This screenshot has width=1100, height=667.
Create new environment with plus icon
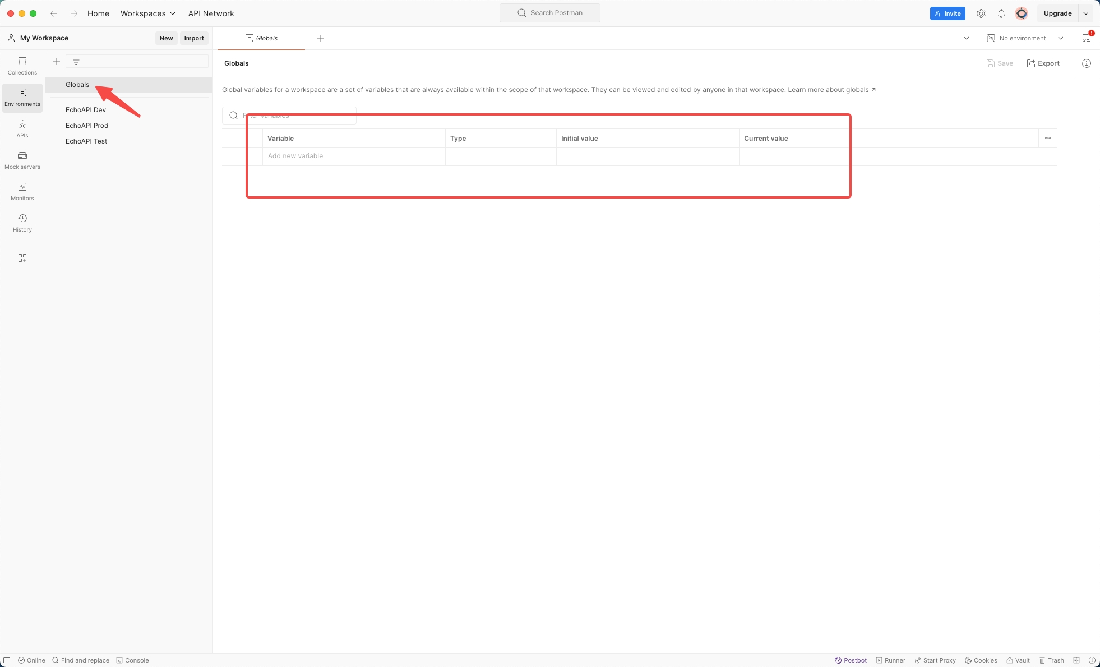coord(57,61)
